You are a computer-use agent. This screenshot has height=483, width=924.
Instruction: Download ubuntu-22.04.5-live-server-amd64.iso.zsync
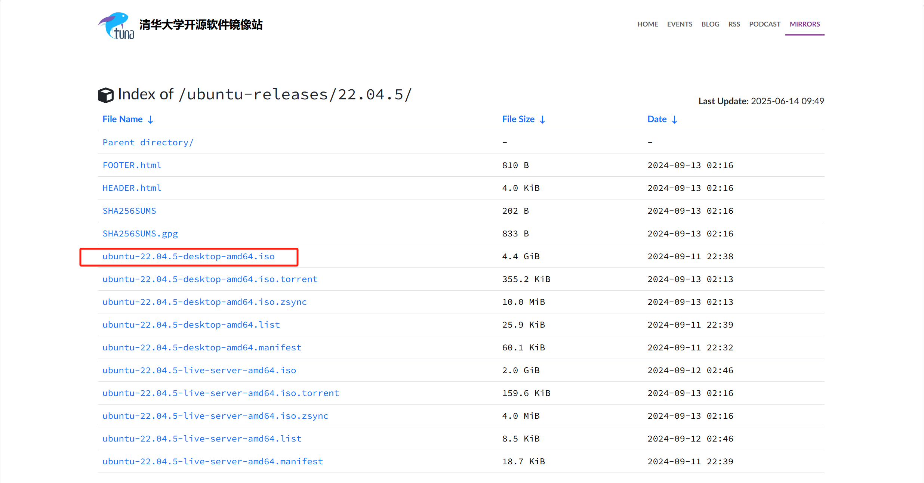(216, 416)
